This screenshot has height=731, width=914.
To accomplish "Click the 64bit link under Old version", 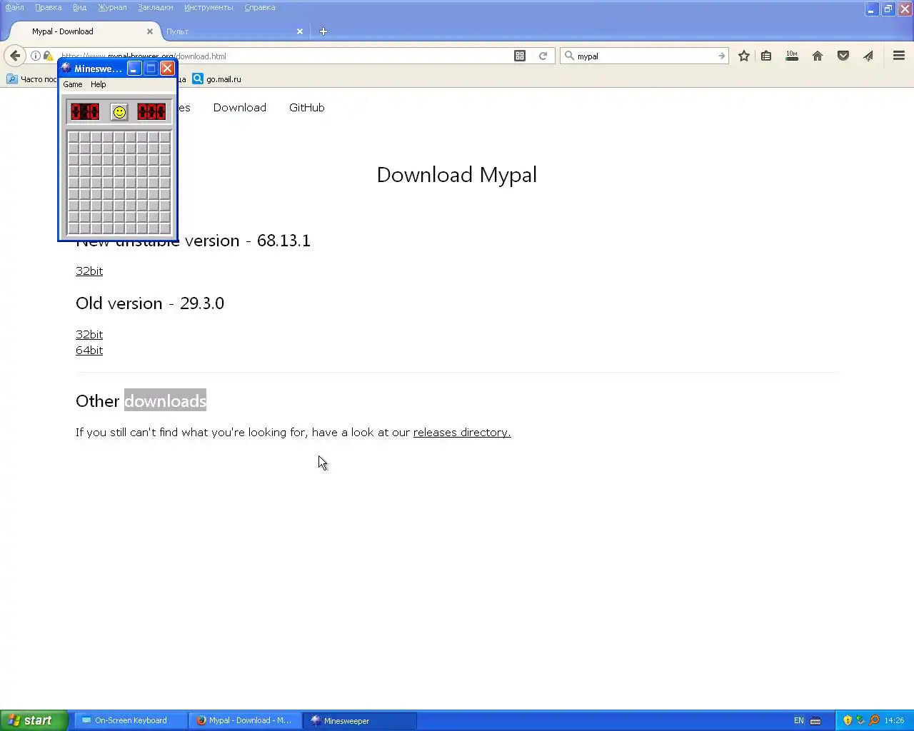I will click(x=89, y=351).
